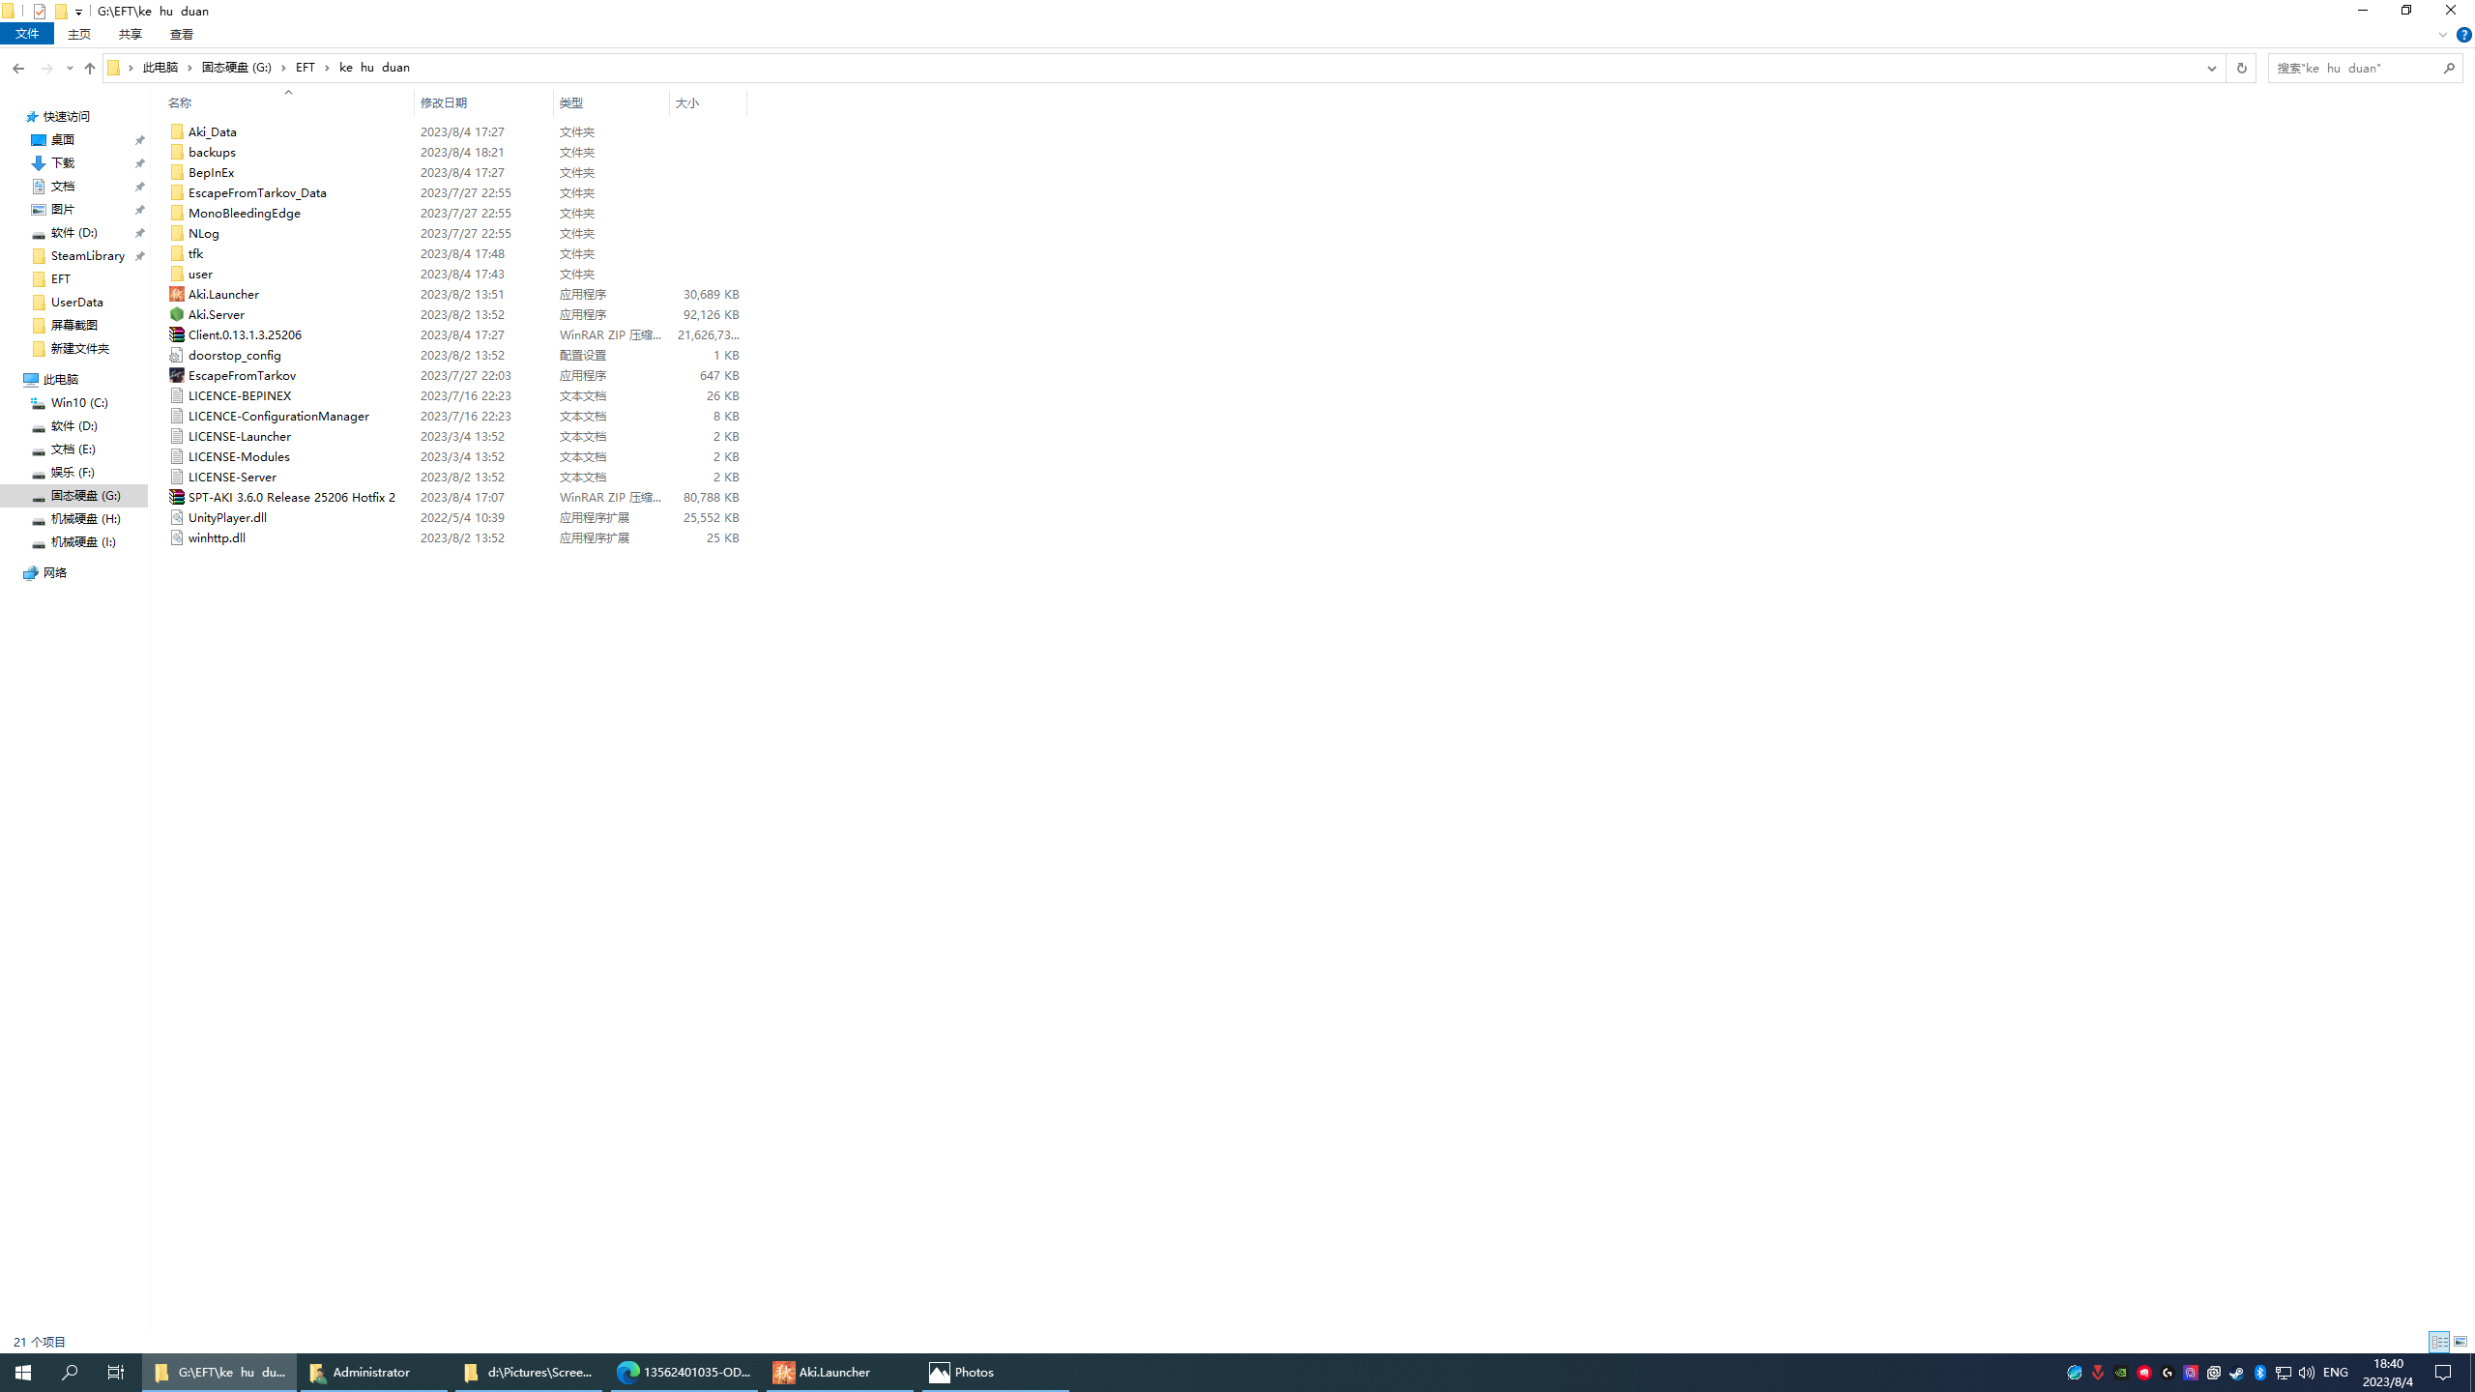Viewport: 2475px width, 1392px height.
Task: Open Task View from the taskbar
Action: coord(116,1373)
